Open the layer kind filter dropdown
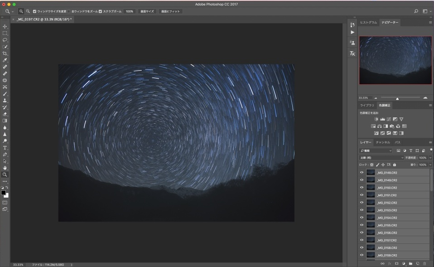 pyautogui.click(x=376, y=150)
